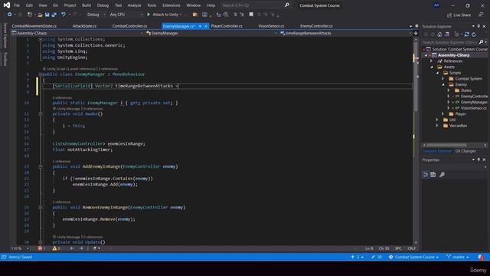The image size is (490, 276).
Task: Collapse the EnemyManager class outline toggle
Action: click(x=41, y=74)
